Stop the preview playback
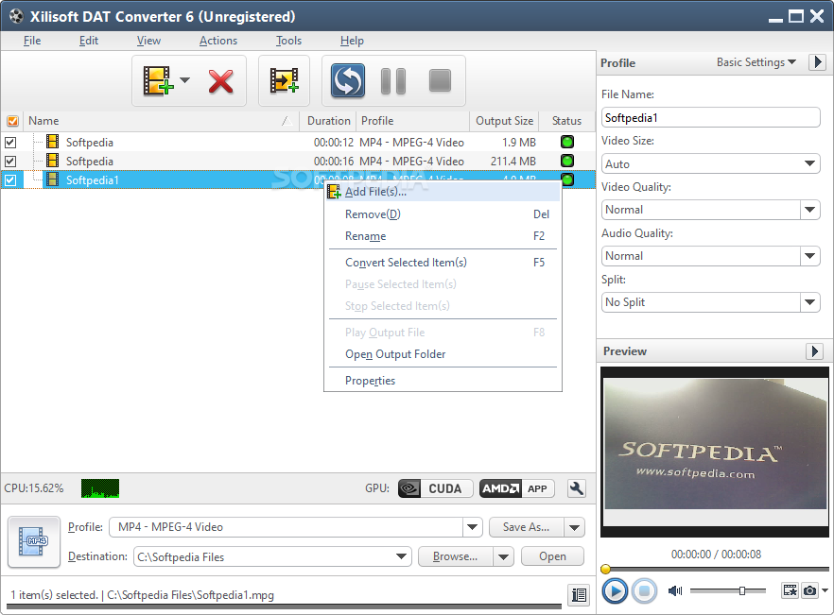The height and width of the screenshot is (615, 834). point(644,591)
